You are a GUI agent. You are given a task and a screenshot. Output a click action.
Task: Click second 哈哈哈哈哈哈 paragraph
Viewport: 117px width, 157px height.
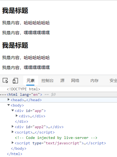click(26, 58)
